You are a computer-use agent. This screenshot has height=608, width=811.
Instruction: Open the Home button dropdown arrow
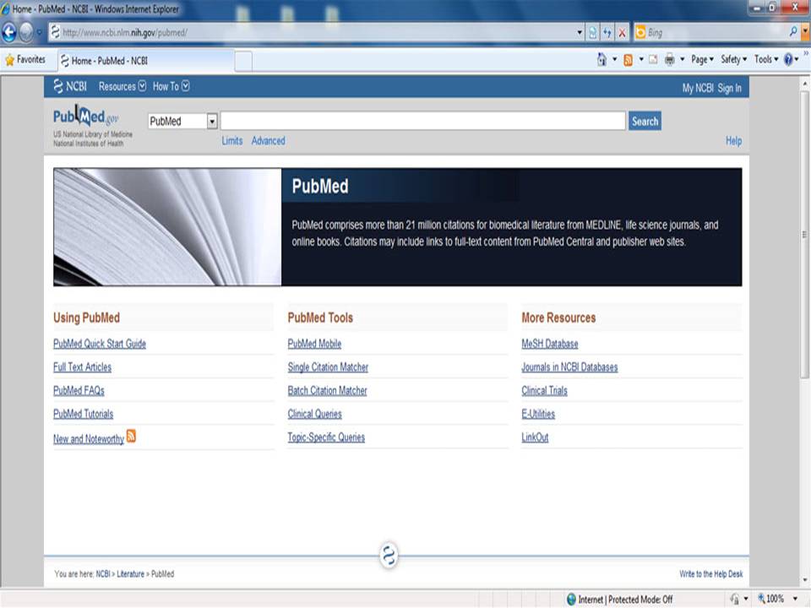pyautogui.click(x=614, y=59)
